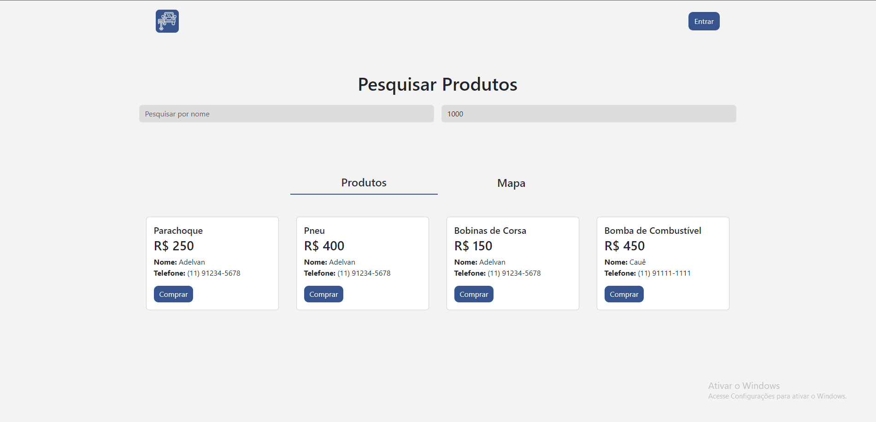Click the car repair logo icon
The image size is (876, 422).
(167, 21)
